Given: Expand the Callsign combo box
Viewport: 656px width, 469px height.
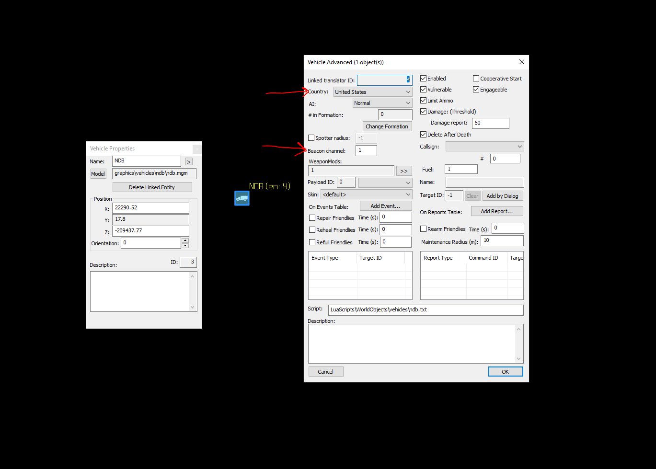Looking at the screenshot, I should tap(484, 147).
